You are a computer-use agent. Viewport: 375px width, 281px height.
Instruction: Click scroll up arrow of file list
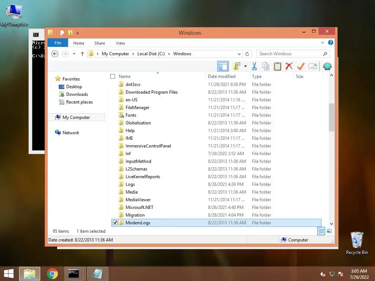pos(331,75)
